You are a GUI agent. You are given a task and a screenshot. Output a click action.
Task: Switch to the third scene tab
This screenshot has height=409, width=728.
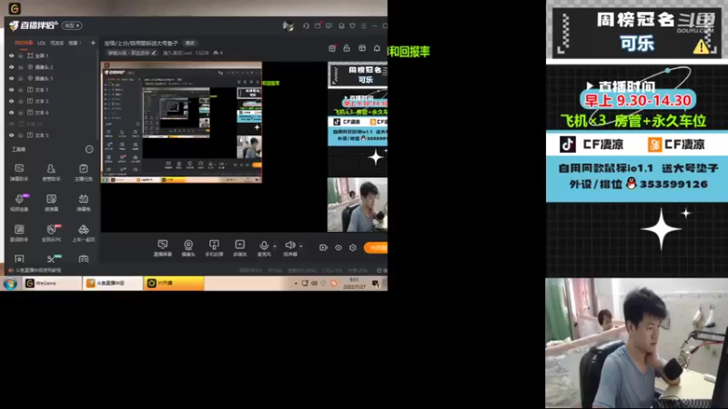(56, 43)
